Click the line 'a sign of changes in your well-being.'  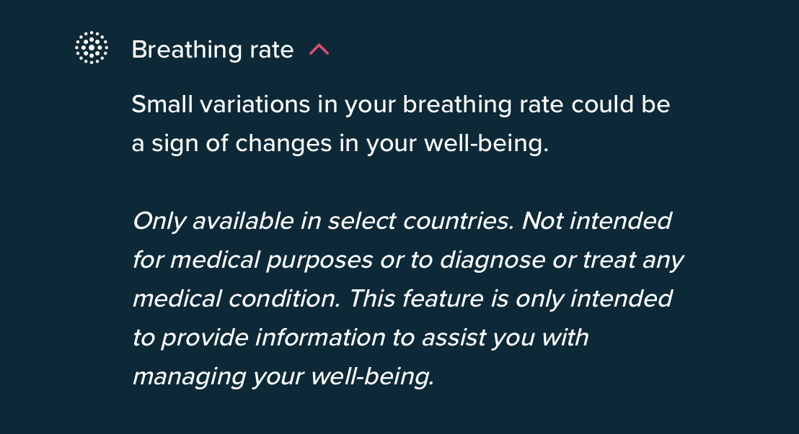[340, 143]
